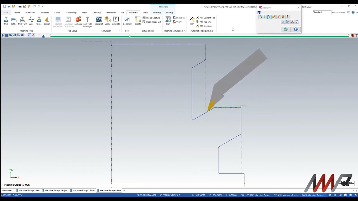Open the Milling ribbon tab
Screen dimensions: 358x201
tap(169, 13)
